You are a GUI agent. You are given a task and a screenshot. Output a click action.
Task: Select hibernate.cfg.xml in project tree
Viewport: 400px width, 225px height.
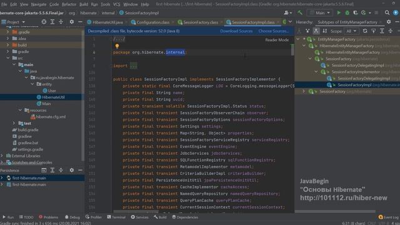coord(48,117)
